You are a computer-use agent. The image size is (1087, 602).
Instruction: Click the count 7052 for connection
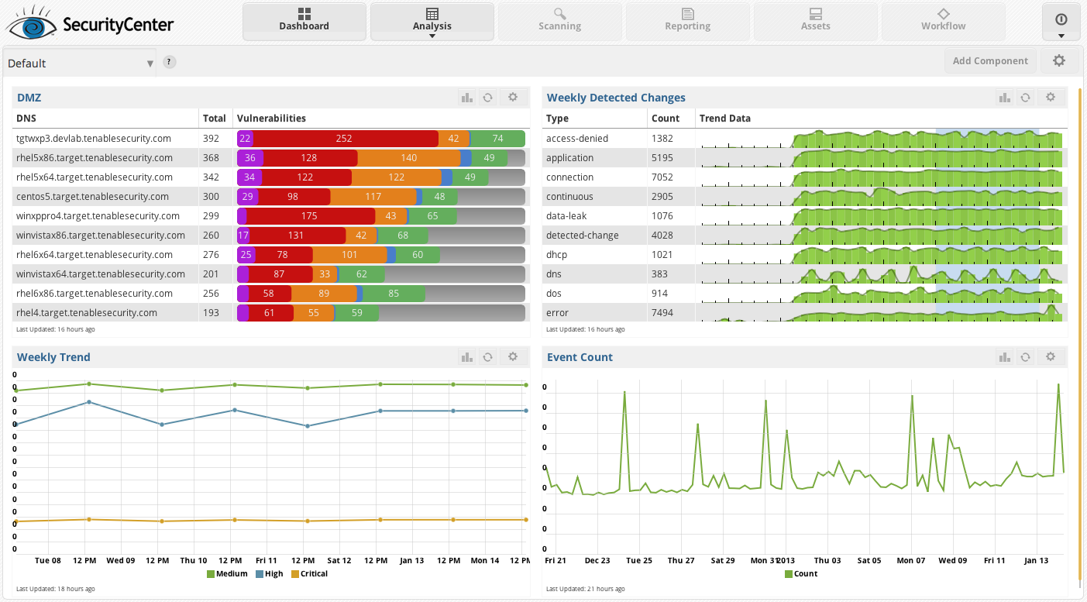[x=664, y=177]
